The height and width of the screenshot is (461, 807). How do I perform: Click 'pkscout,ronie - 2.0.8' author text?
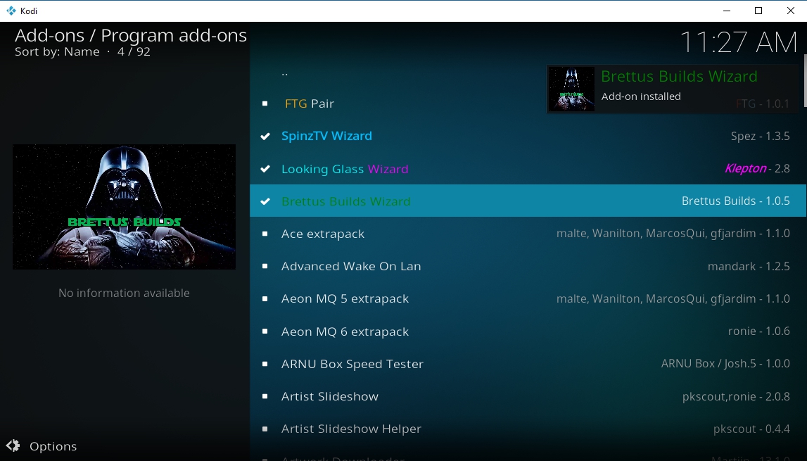tap(736, 397)
